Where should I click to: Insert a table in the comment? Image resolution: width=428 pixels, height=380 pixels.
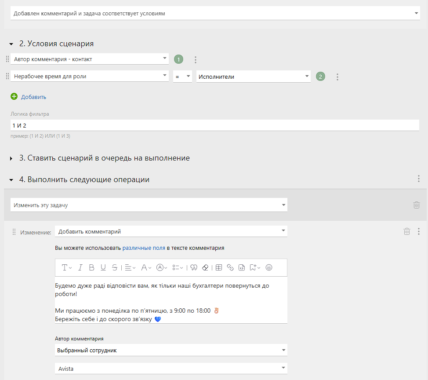(x=219, y=267)
